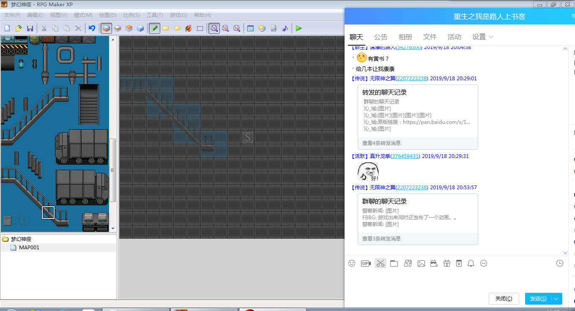This screenshot has height=311, width=575.
Task: Select the ellipse drawing tool
Action: 177,28
